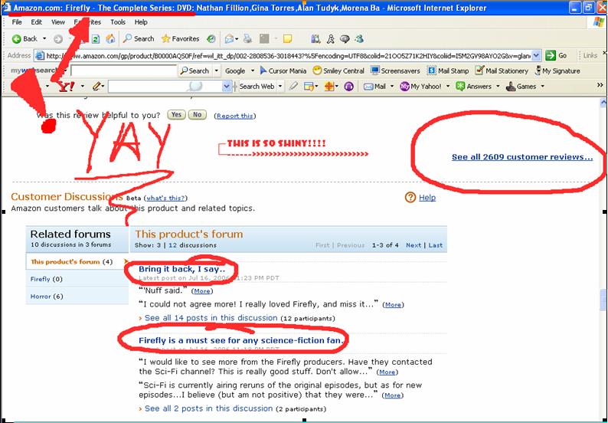The image size is (608, 423).
Task: Click the History icon beside Favorites
Action: [x=211, y=39]
